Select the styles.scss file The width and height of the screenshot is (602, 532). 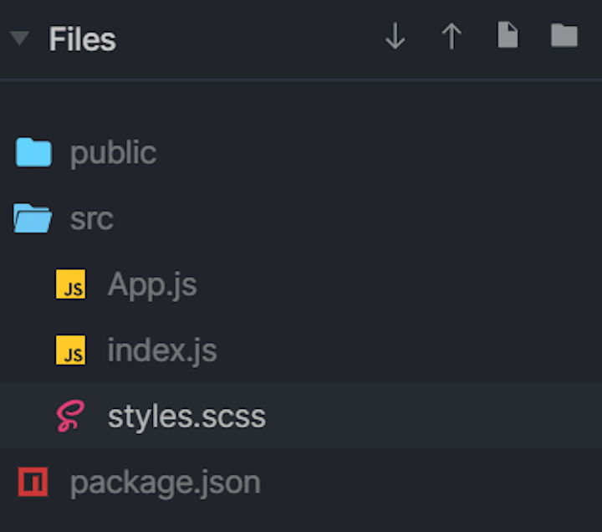tap(186, 417)
